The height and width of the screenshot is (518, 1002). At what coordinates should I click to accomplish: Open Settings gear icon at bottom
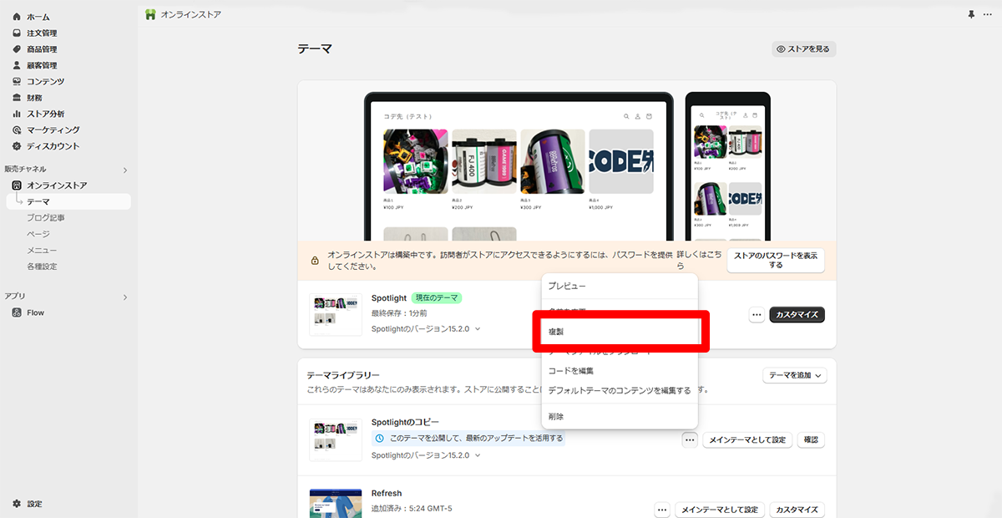tap(17, 504)
